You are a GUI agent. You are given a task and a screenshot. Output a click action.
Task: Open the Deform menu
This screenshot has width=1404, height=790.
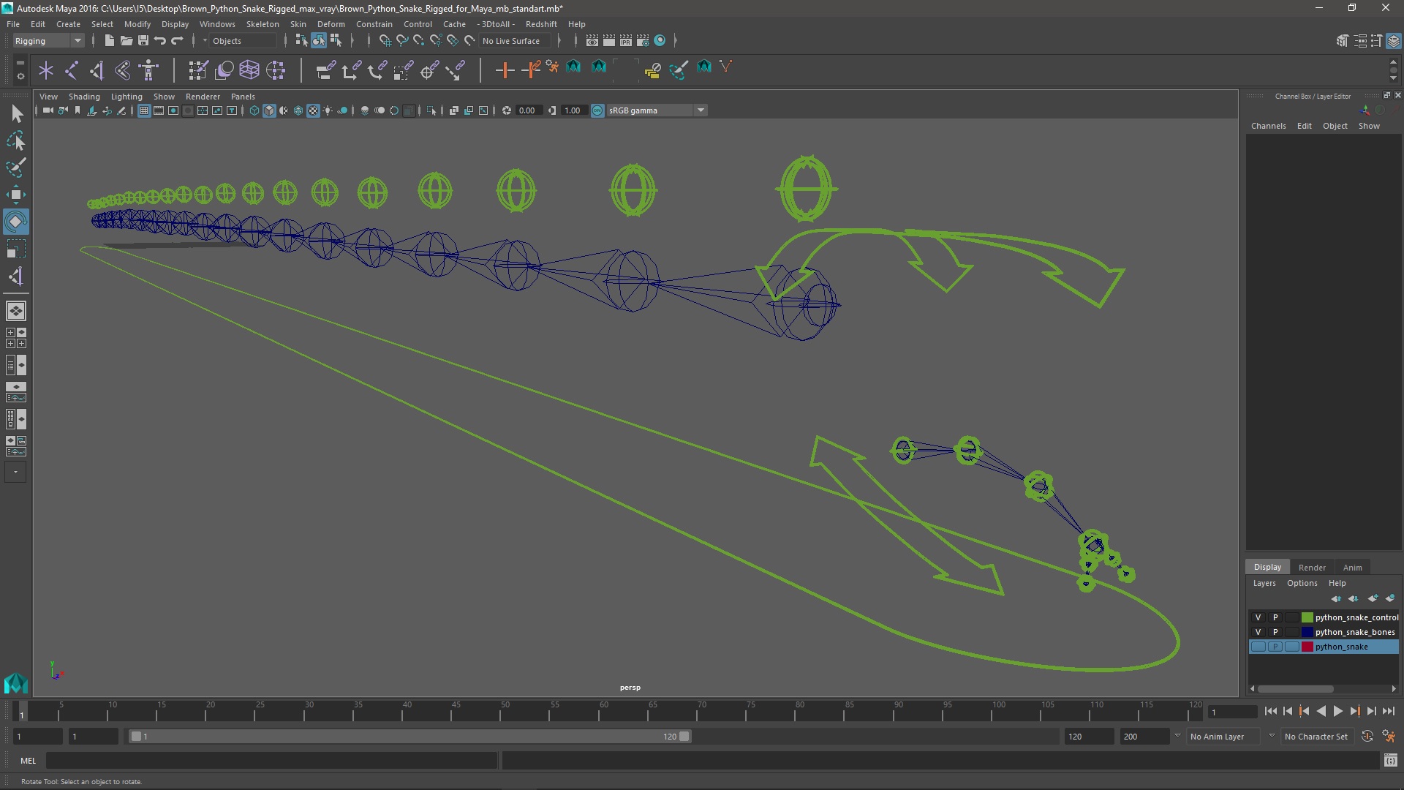tap(331, 24)
